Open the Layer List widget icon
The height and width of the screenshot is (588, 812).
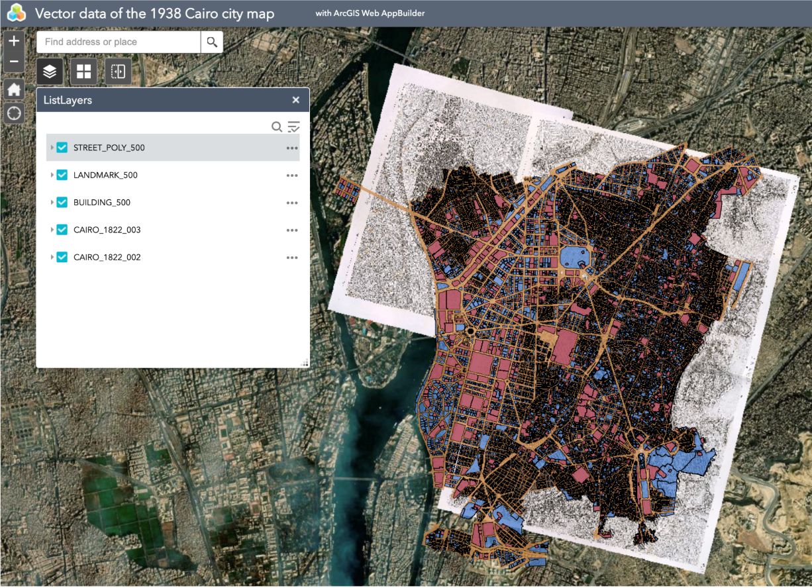tap(50, 72)
